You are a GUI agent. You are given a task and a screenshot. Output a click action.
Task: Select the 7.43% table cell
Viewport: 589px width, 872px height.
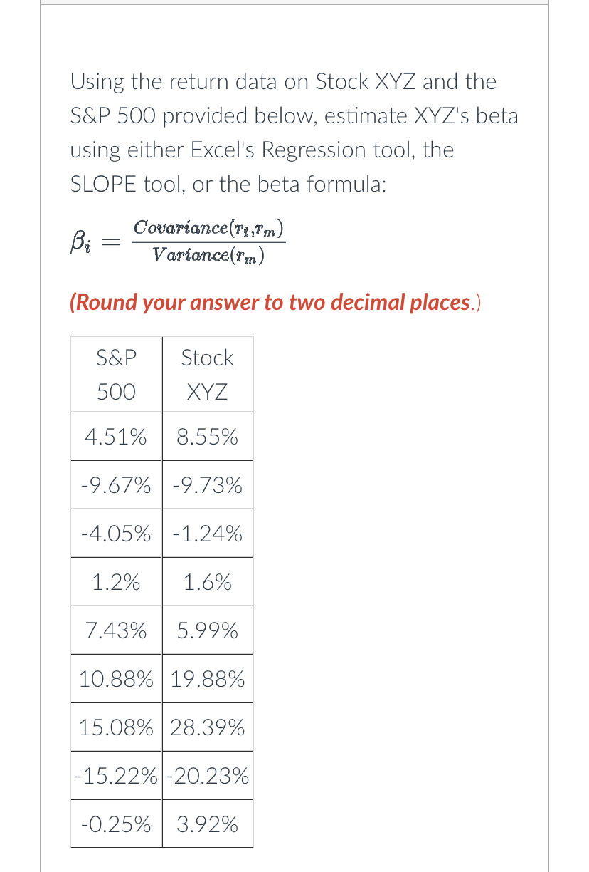(x=116, y=630)
